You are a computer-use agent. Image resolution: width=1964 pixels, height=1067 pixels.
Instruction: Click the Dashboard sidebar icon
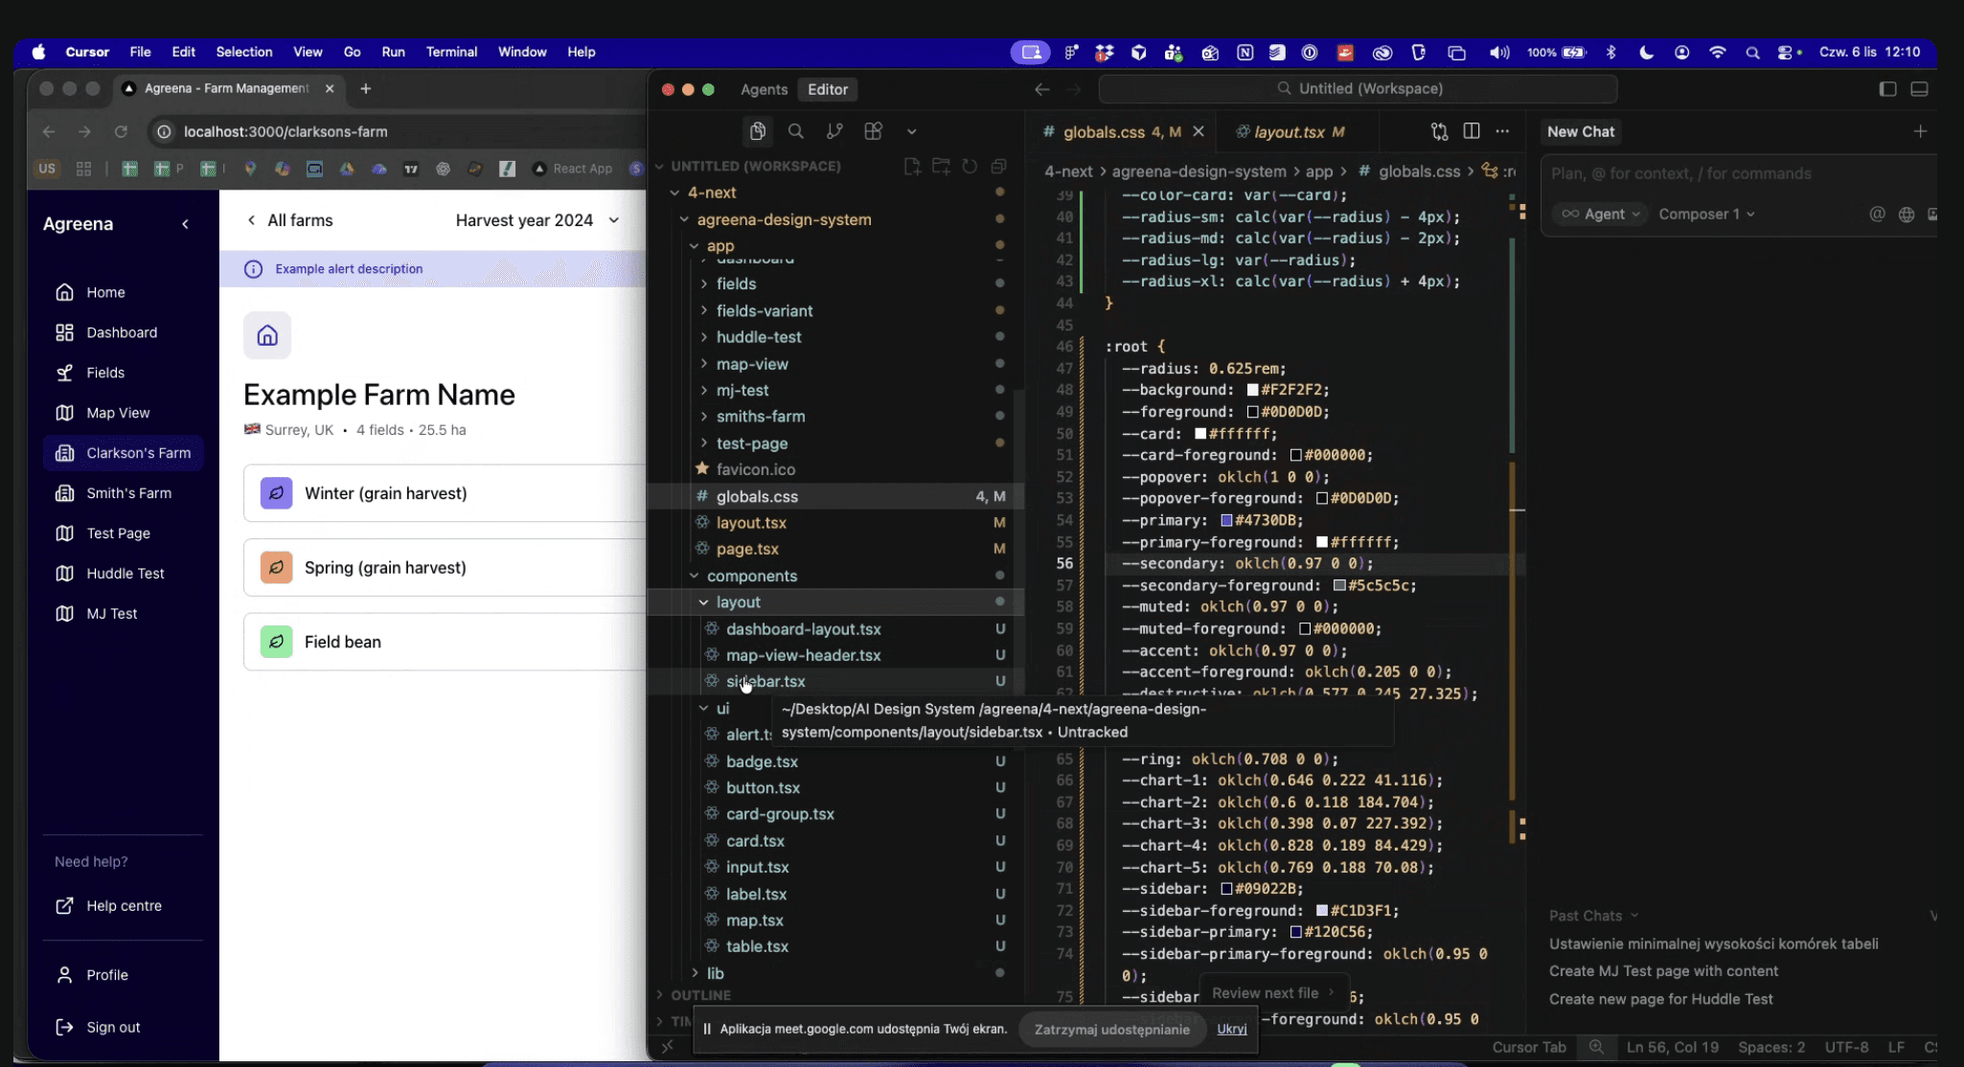pos(64,332)
